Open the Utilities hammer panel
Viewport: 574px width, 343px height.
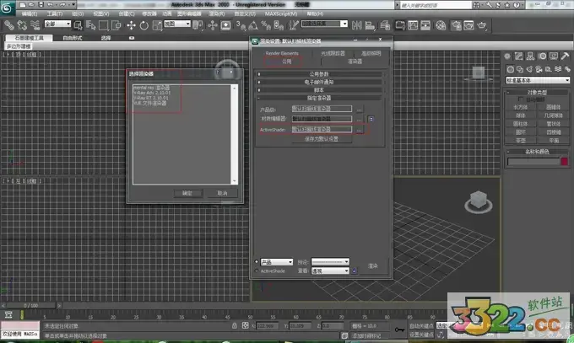(566, 56)
